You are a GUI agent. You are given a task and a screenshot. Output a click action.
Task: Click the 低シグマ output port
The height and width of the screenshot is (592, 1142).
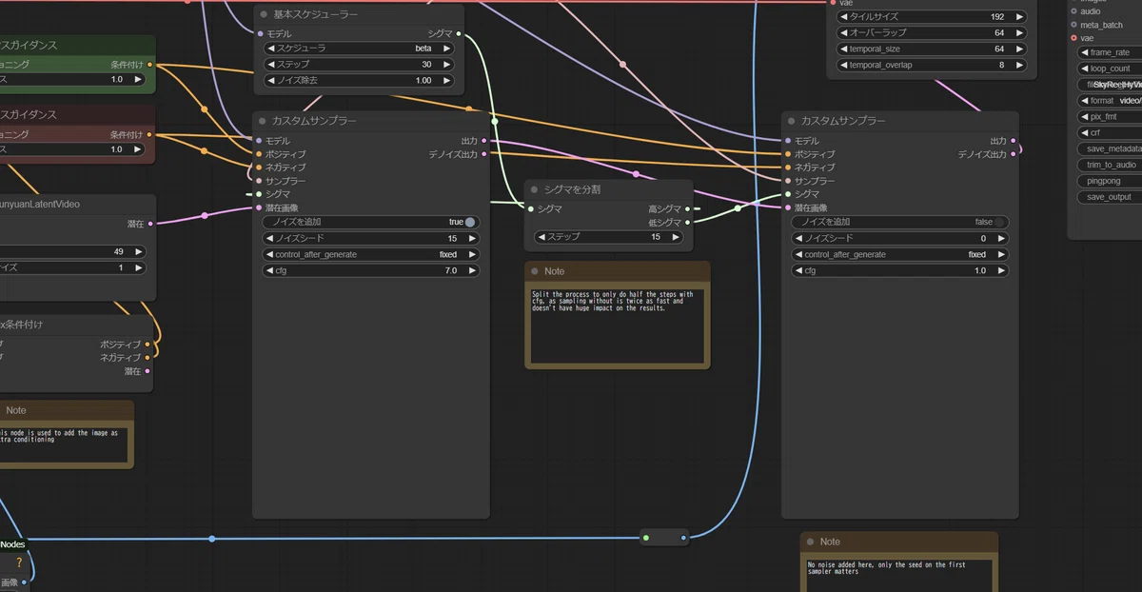tap(687, 222)
